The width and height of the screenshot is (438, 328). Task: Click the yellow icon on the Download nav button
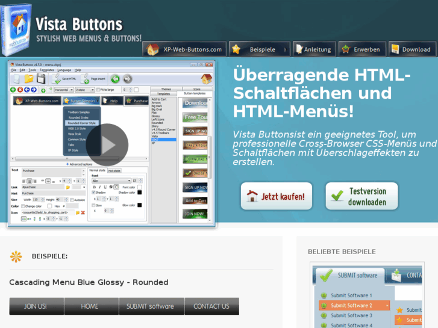[395, 49]
